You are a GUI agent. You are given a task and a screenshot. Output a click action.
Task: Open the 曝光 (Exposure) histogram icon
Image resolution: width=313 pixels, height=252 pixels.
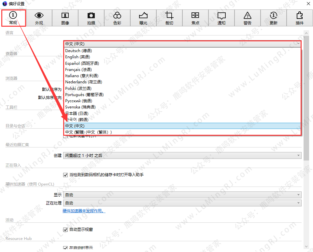143,18
